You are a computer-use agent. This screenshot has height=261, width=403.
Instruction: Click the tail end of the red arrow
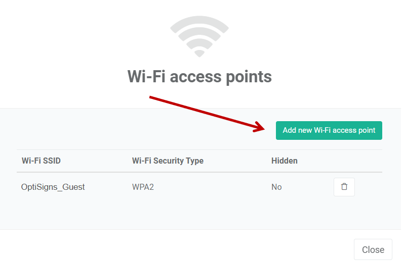pyautogui.click(x=152, y=97)
